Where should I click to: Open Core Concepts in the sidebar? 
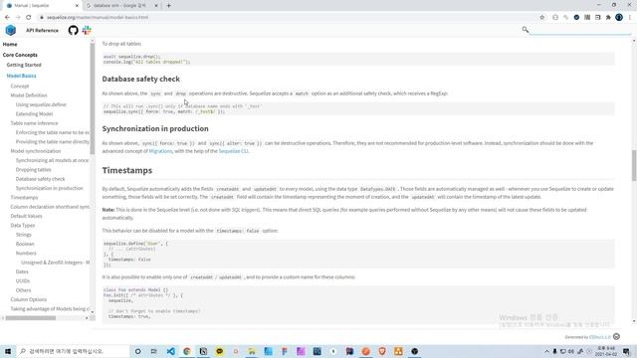click(x=20, y=55)
